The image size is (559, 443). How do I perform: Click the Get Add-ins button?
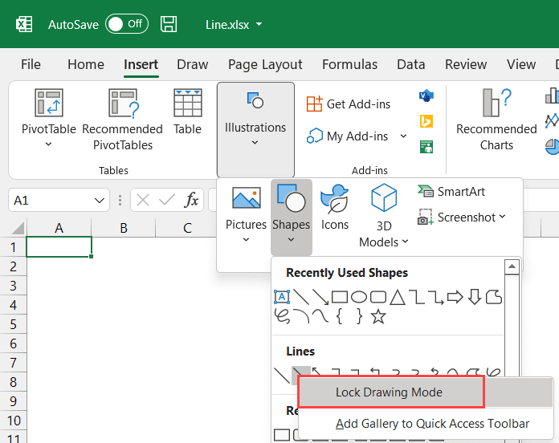point(349,104)
